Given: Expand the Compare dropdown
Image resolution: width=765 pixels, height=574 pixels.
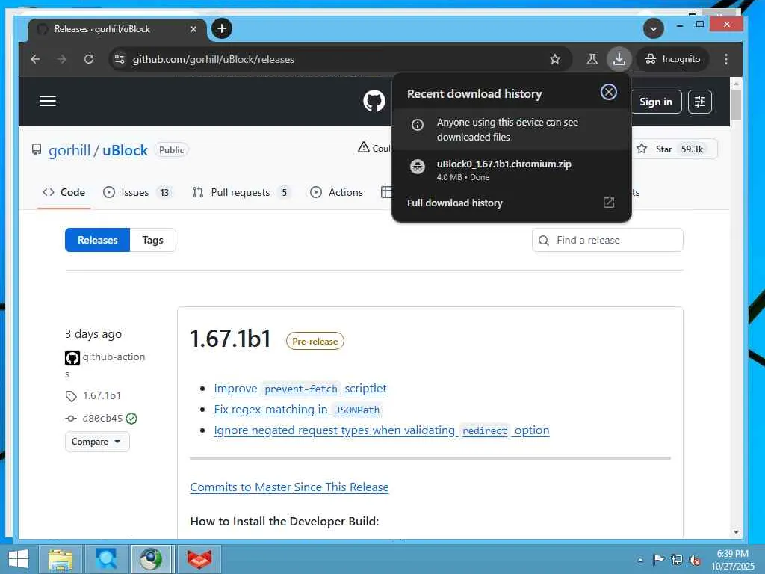Looking at the screenshot, I should click(x=97, y=442).
